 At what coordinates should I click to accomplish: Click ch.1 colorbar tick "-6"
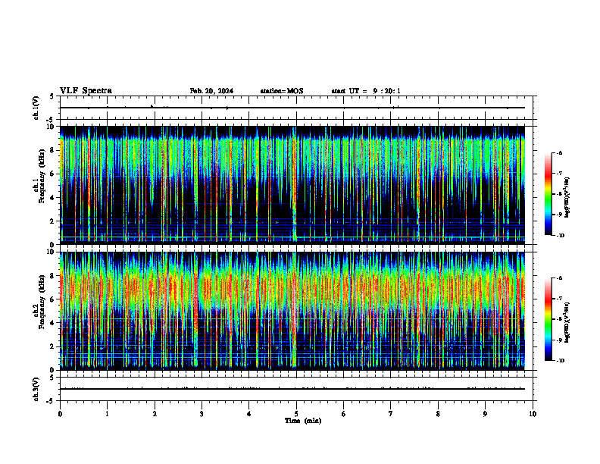(559, 152)
